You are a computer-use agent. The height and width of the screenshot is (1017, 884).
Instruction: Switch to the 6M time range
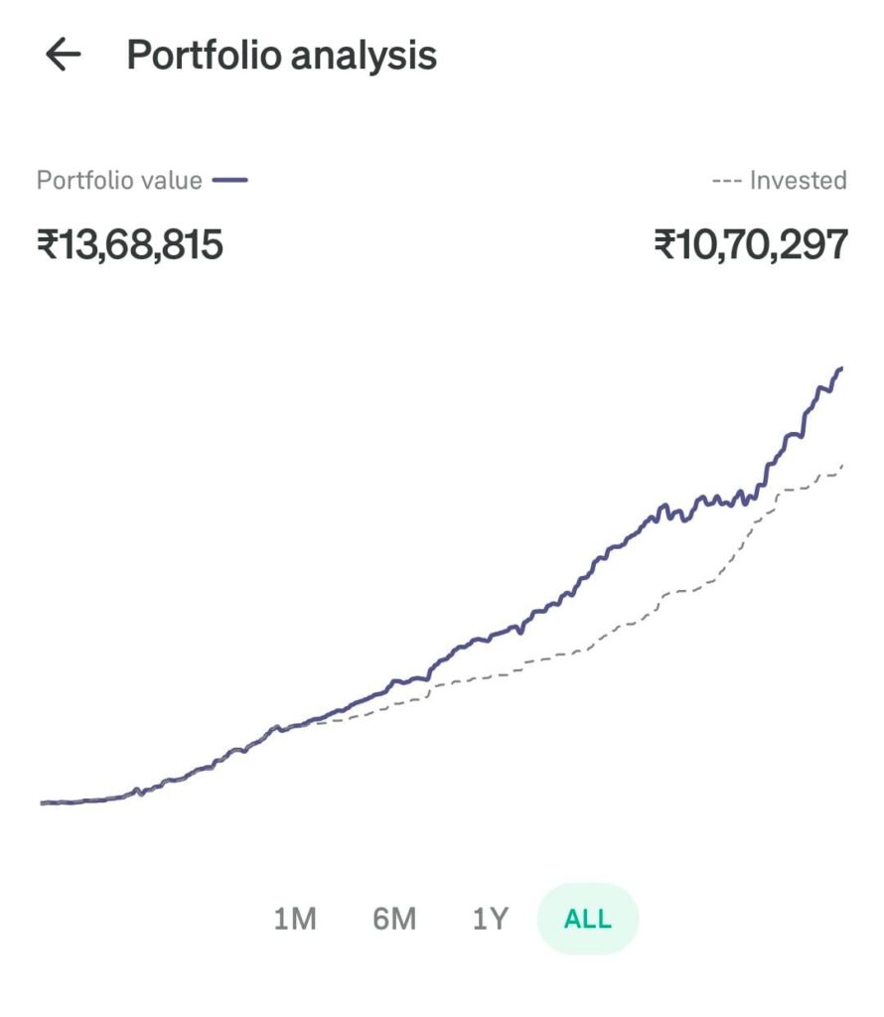(x=394, y=919)
